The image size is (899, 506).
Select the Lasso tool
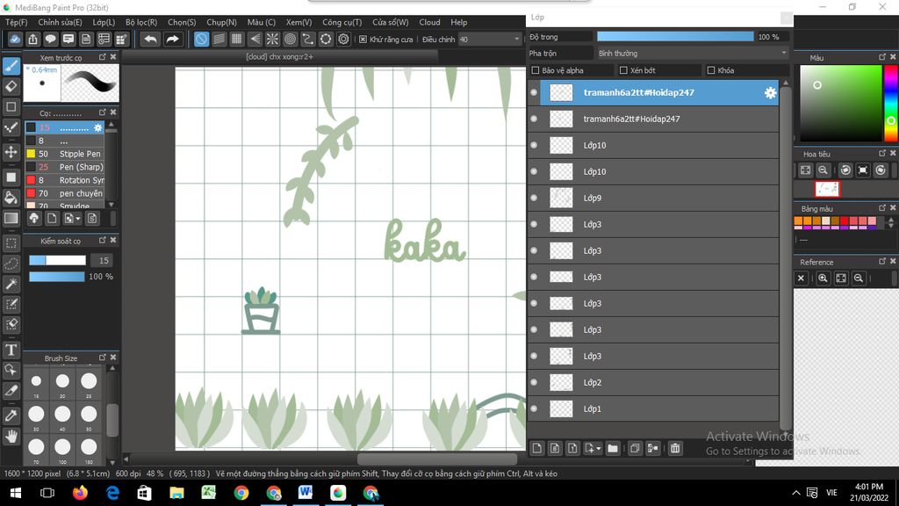[x=11, y=264]
